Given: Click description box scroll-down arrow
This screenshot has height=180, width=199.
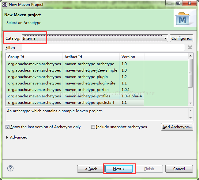Looking at the screenshot, I should click(190, 118).
